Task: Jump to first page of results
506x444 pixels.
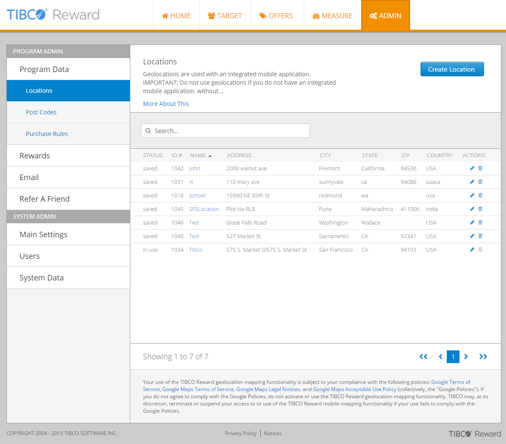Action: (423, 357)
